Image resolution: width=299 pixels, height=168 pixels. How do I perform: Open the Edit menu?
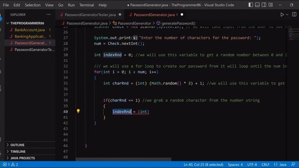[17, 5]
